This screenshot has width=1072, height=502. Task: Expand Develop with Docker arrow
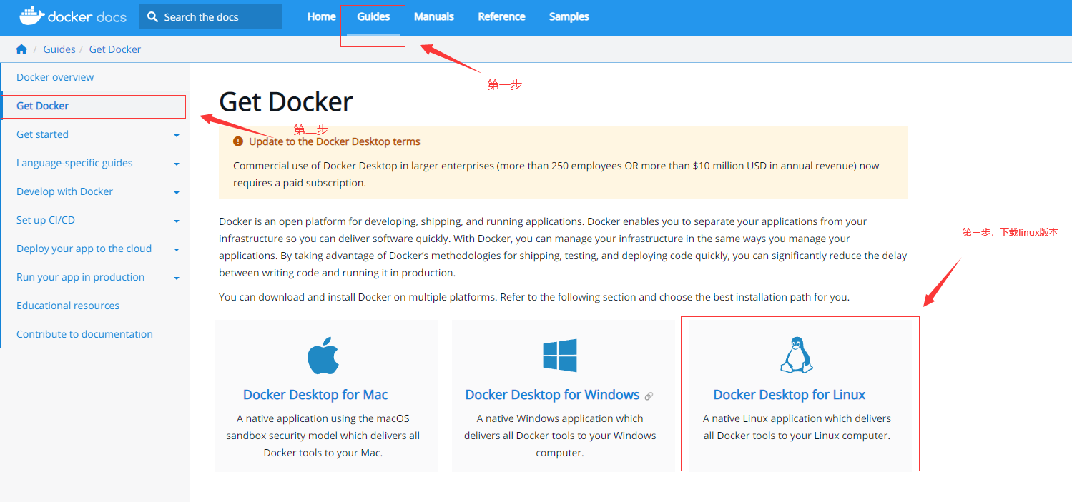click(177, 192)
